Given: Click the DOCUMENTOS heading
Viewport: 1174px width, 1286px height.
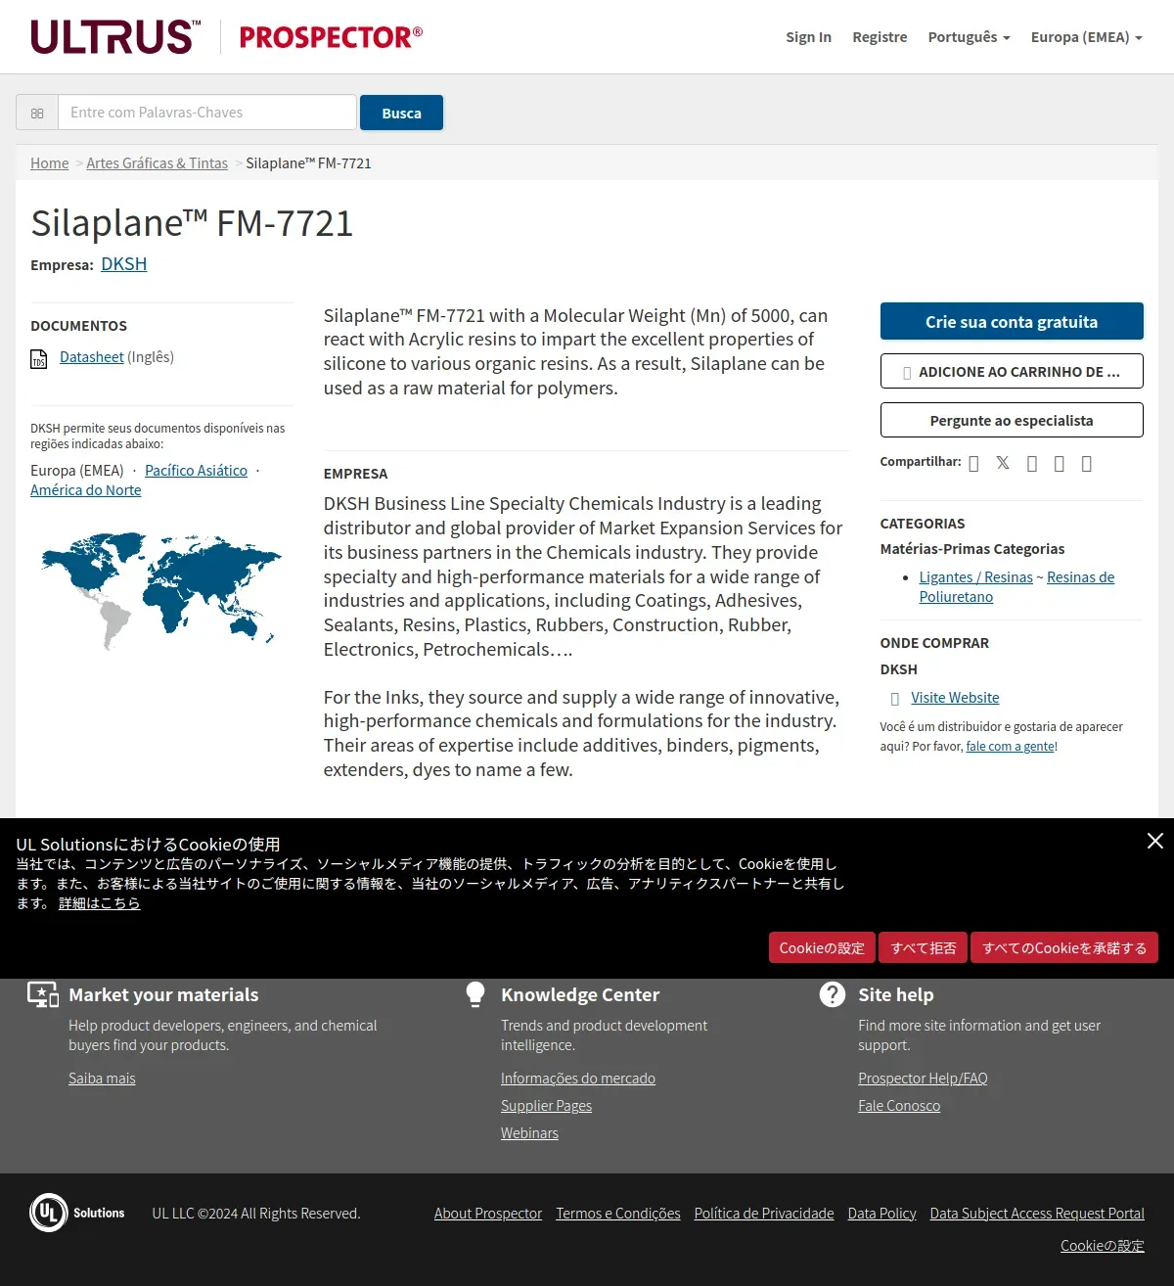Looking at the screenshot, I should pyautogui.click(x=79, y=326).
